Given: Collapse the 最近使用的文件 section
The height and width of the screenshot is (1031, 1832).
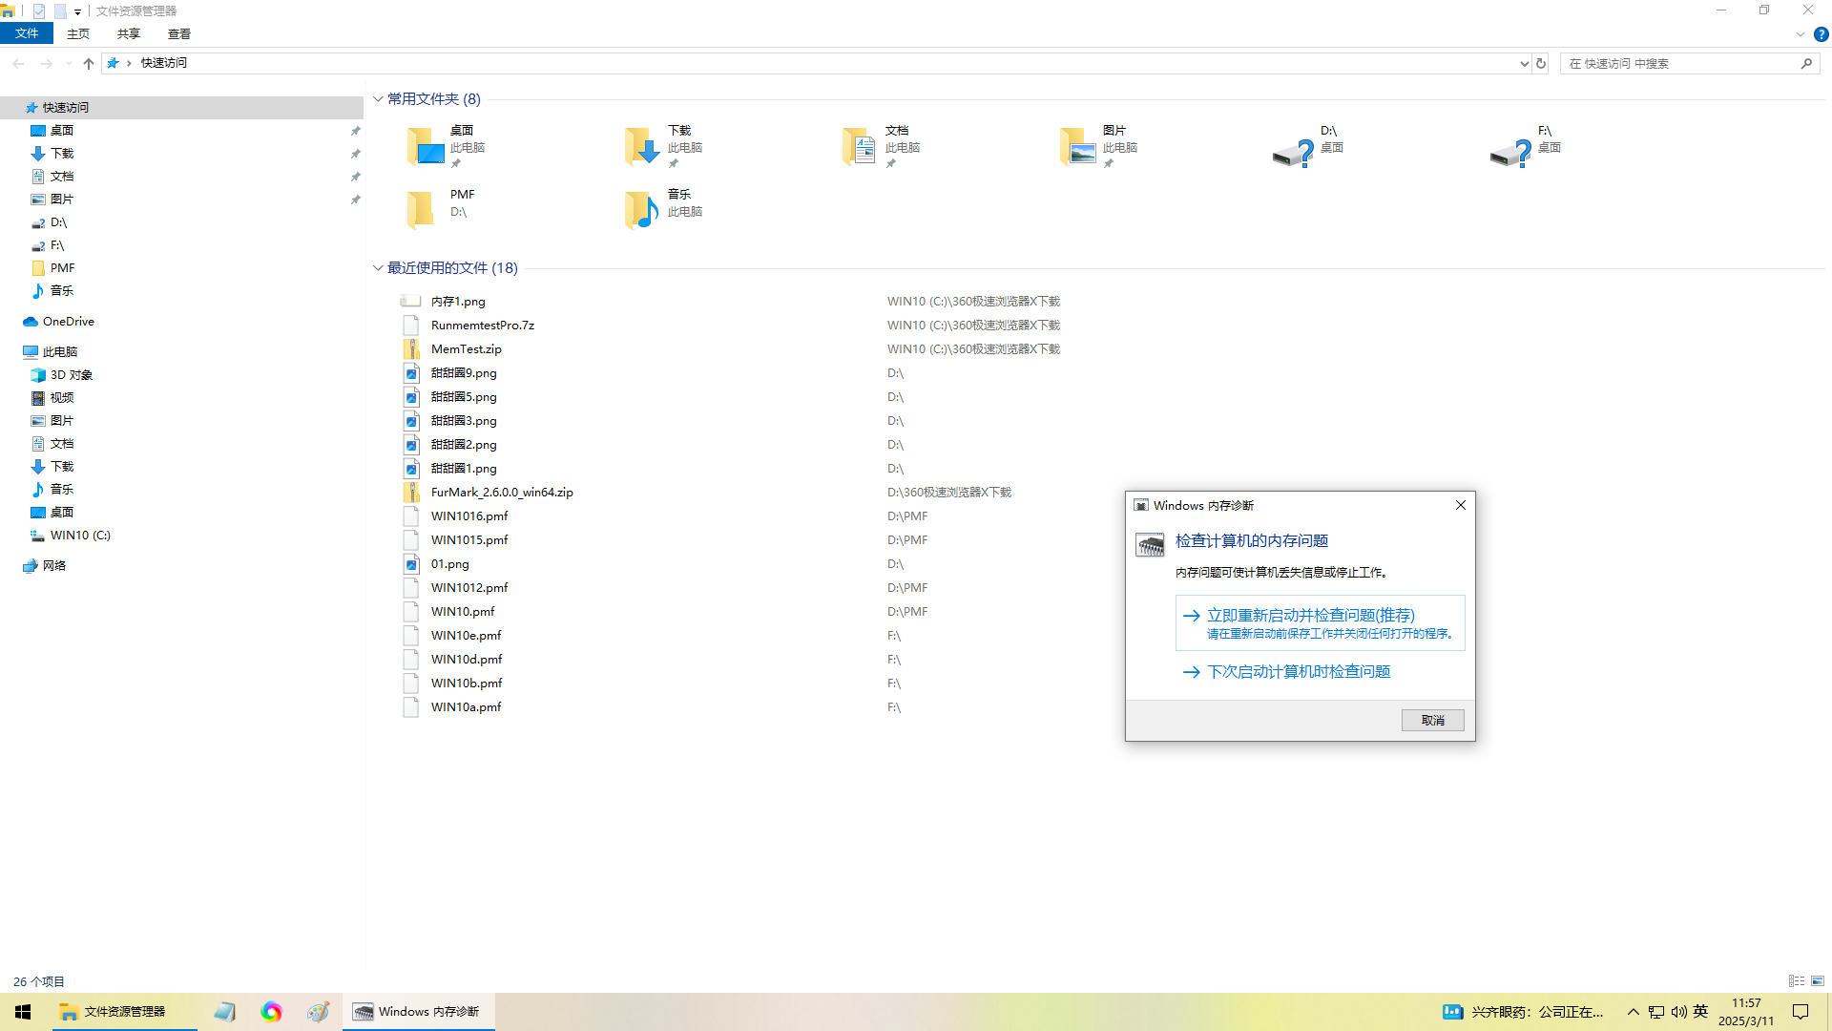Looking at the screenshot, I should tap(378, 267).
